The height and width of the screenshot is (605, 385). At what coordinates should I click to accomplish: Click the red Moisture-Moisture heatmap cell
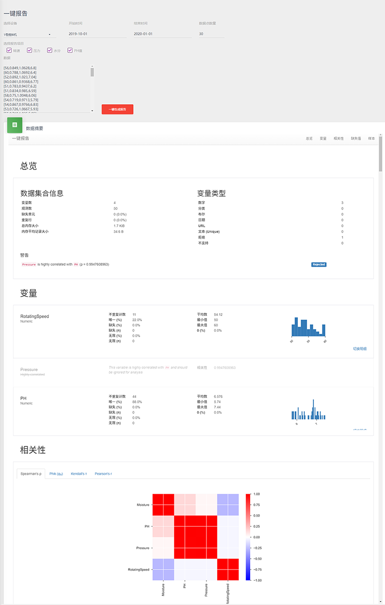[163, 505]
